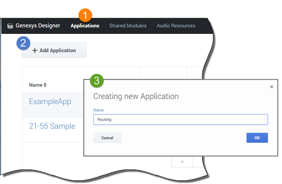Go to the Audio Resources tab
The height and width of the screenshot is (184, 282).
[x=176, y=26]
